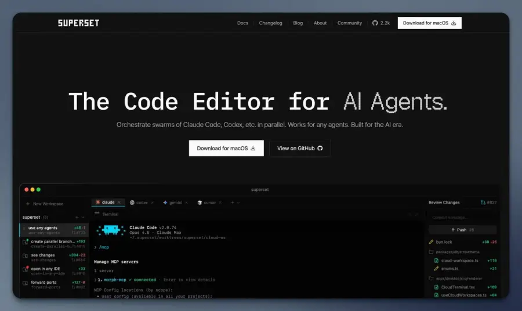Visit the Community link

point(350,23)
